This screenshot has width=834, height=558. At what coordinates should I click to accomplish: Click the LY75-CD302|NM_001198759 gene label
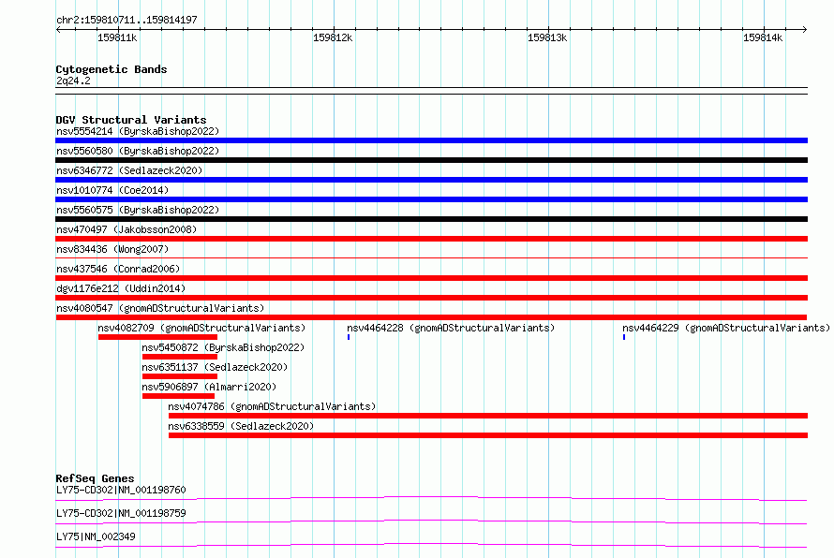[x=121, y=513]
